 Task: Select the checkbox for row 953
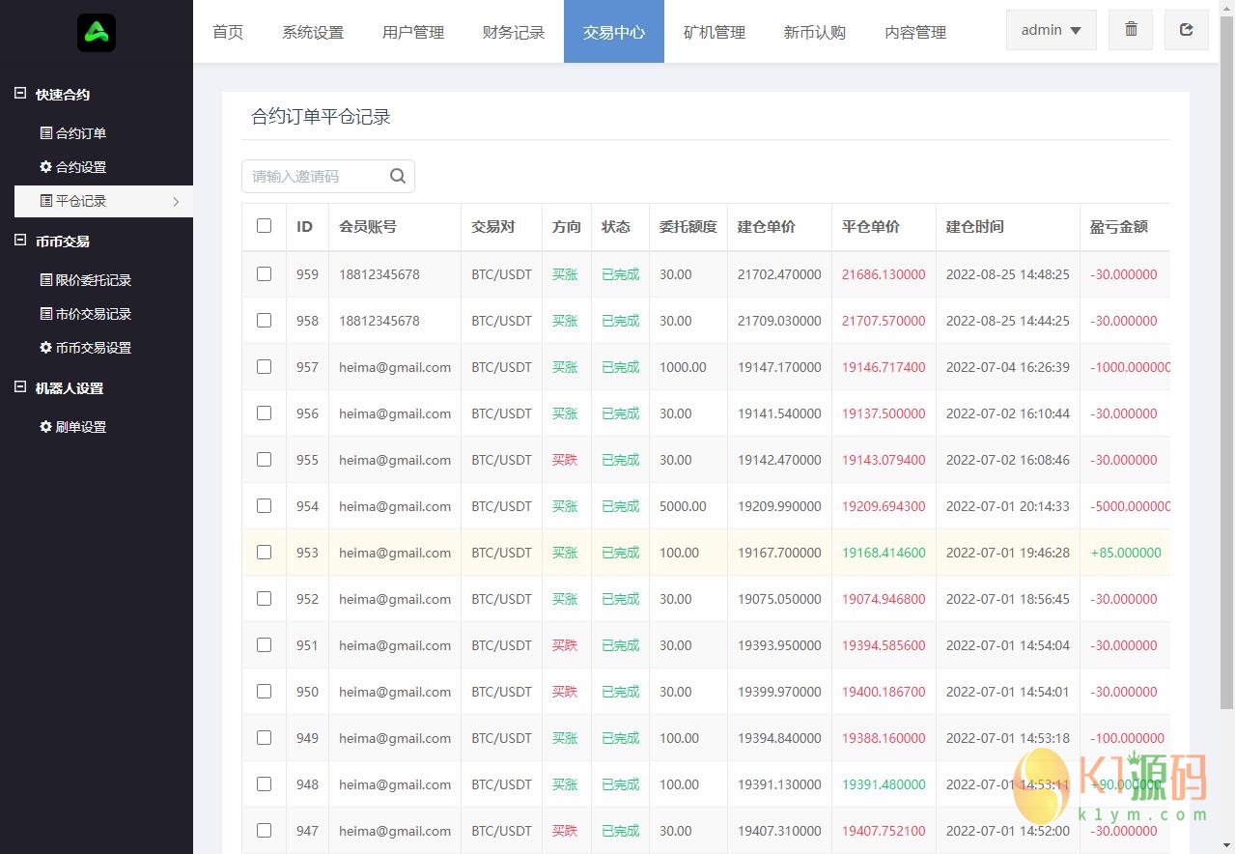264,553
